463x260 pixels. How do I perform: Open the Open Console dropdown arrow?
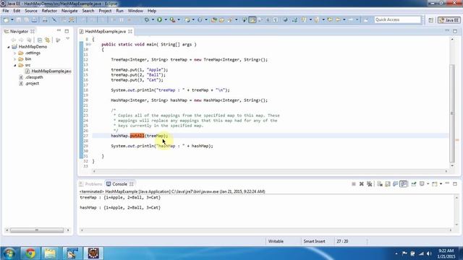pyautogui.click(x=441, y=184)
